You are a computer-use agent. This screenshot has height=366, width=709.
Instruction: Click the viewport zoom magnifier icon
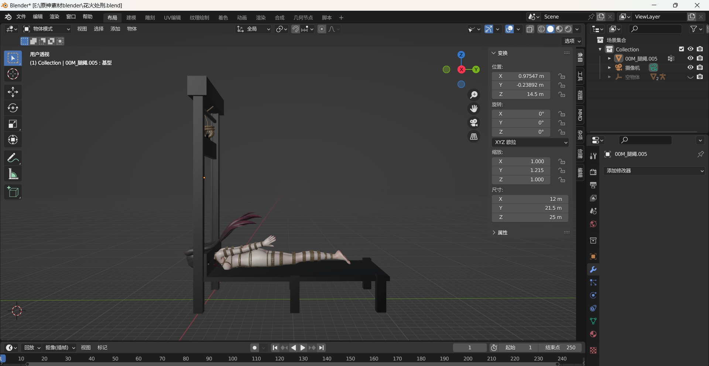click(x=474, y=95)
